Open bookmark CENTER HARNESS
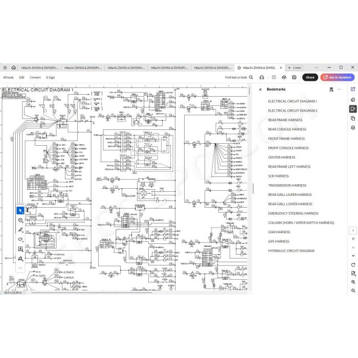The width and height of the screenshot is (358, 358). point(281,158)
